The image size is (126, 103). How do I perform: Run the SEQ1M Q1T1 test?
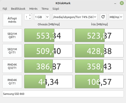coord(12,51)
